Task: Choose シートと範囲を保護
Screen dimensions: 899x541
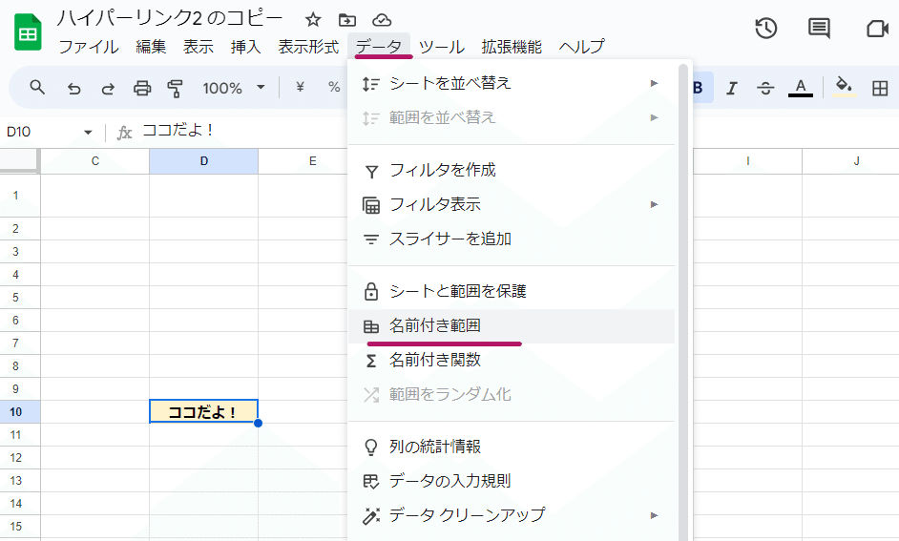Action: 512,291
